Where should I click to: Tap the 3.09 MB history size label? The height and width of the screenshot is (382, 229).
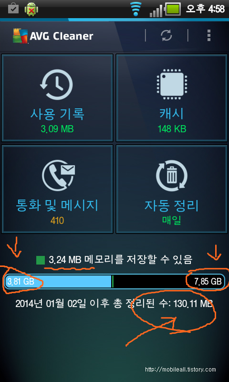(57, 129)
